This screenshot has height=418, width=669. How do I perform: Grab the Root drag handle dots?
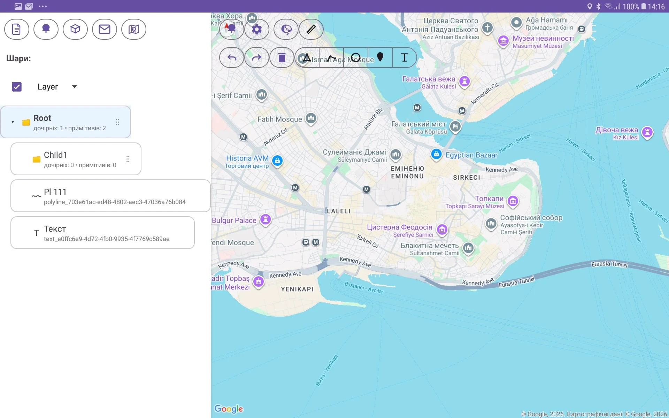pos(117,122)
